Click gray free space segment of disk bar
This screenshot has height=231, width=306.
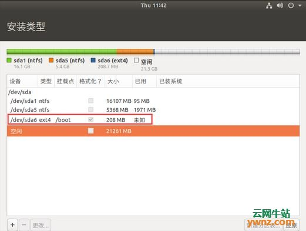[227, 52]
